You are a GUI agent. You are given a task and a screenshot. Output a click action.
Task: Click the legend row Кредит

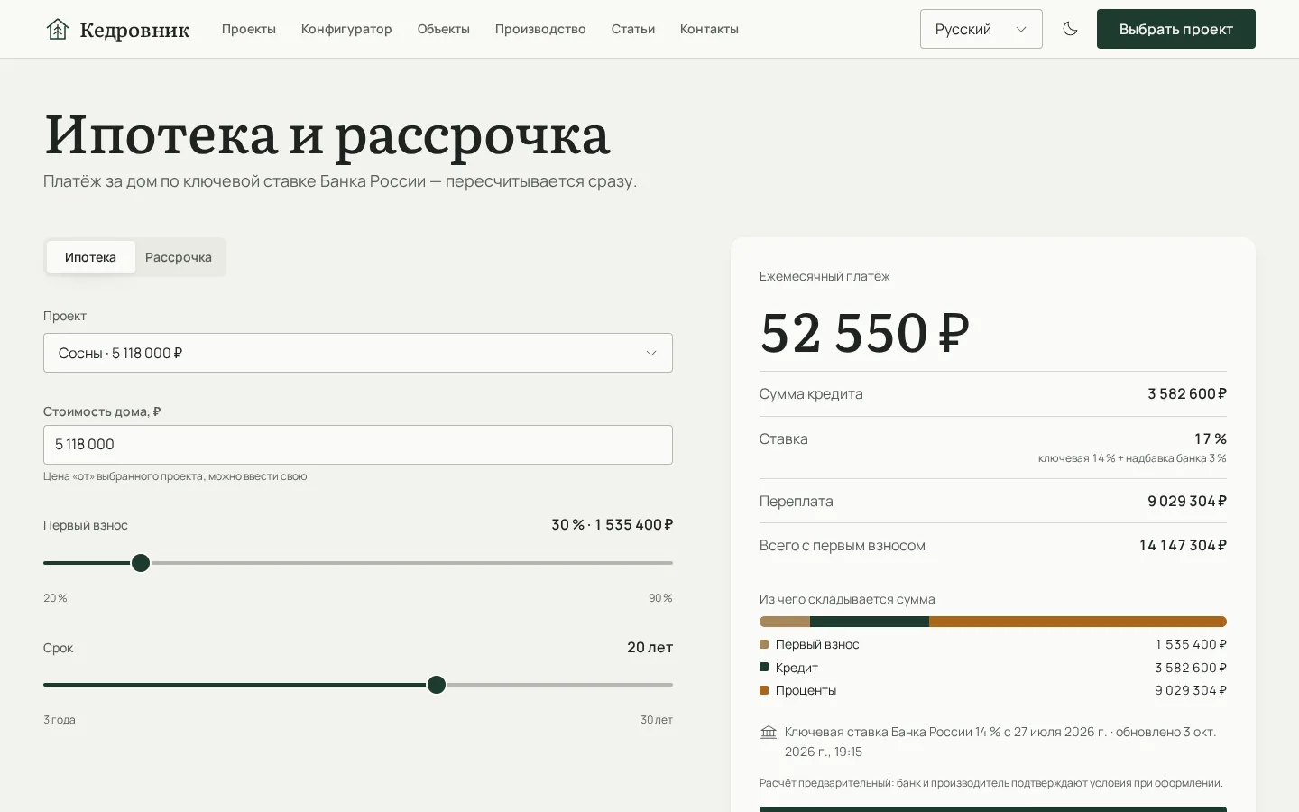[993, 668]
